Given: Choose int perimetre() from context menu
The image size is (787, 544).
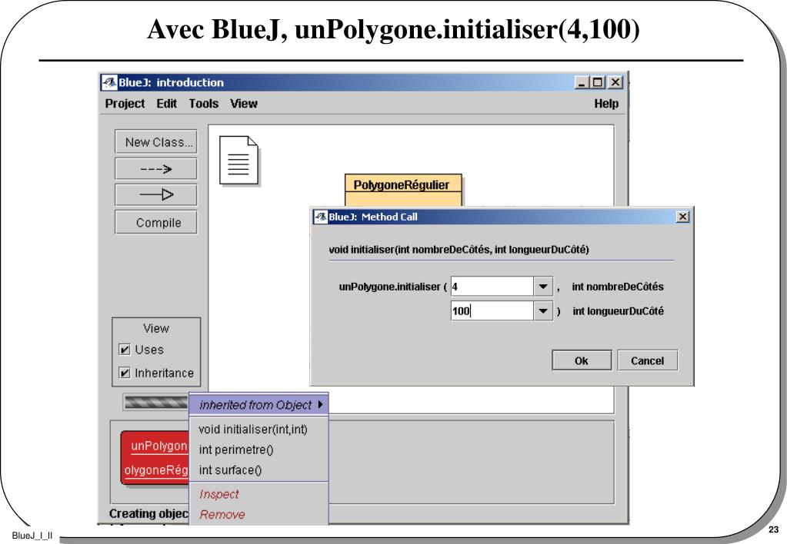Looking at the screenshot, I should pyautogui.click(x=259, y=449).
